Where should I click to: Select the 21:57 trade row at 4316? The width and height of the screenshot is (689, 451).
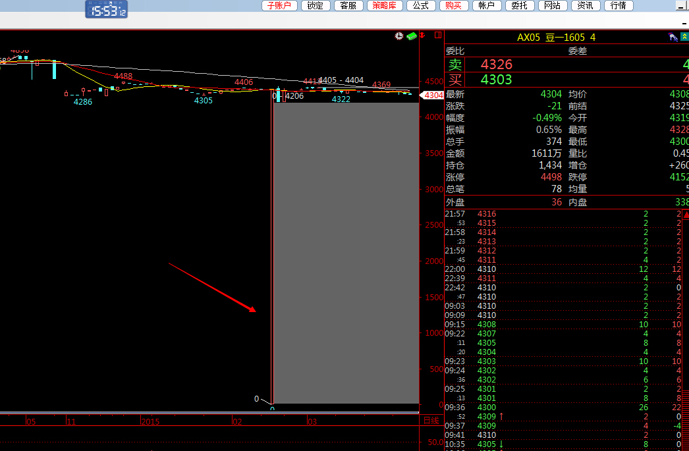tap(563, 214)
